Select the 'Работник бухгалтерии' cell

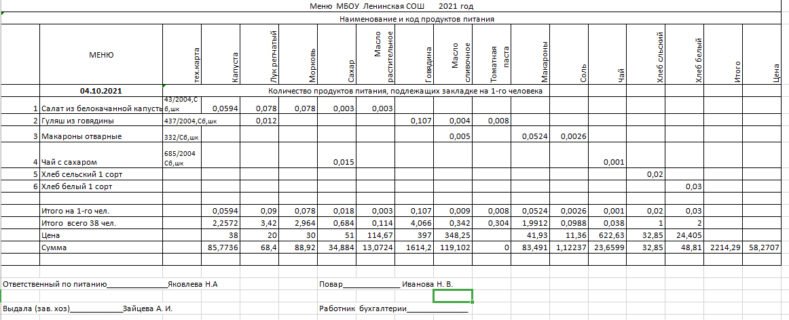392,309
